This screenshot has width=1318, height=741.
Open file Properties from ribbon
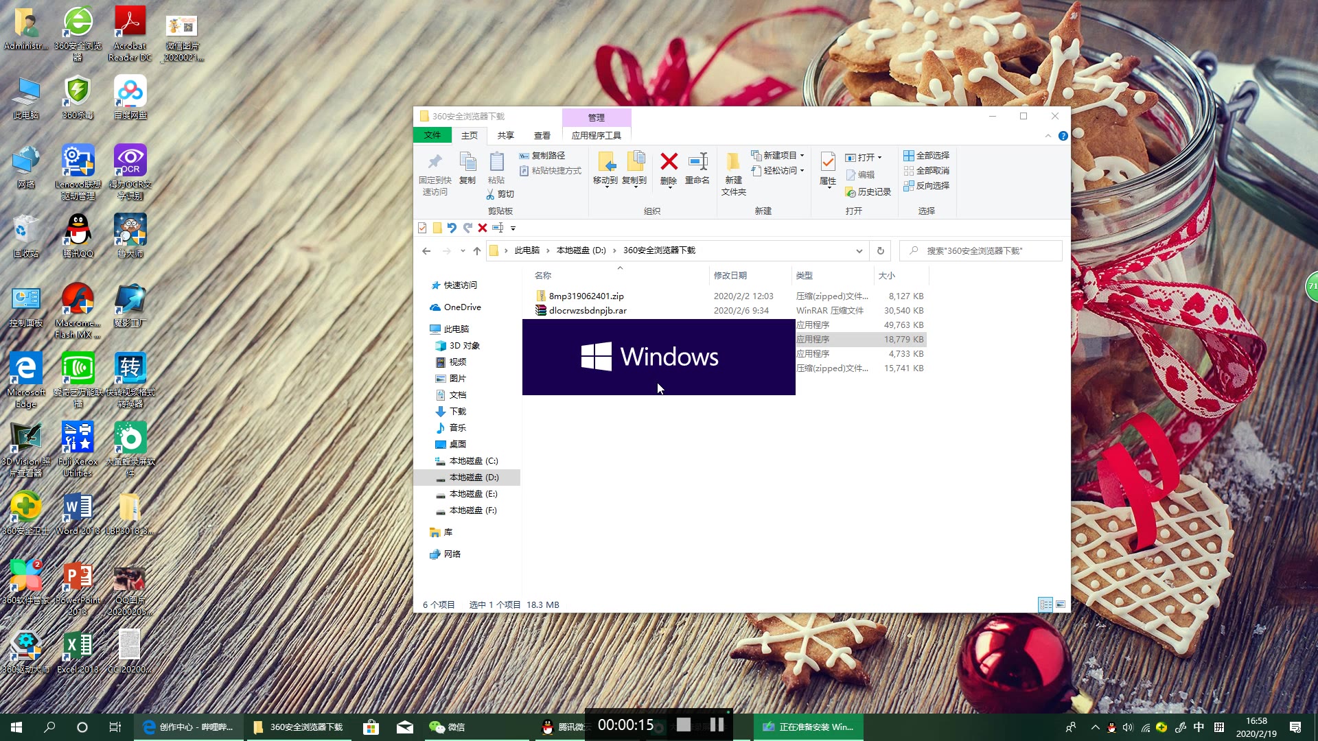828,169
